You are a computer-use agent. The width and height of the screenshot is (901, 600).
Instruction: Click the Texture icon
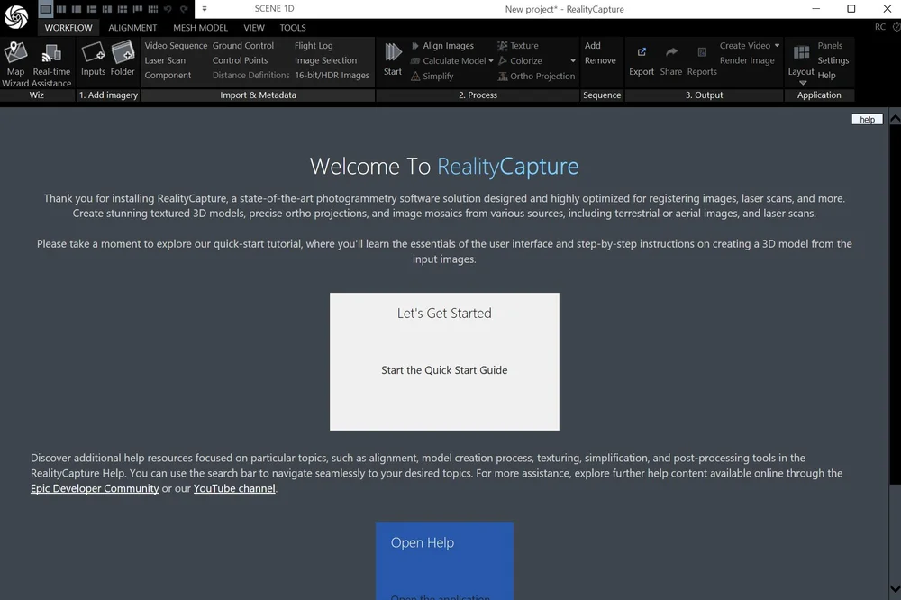pos(502,45)
